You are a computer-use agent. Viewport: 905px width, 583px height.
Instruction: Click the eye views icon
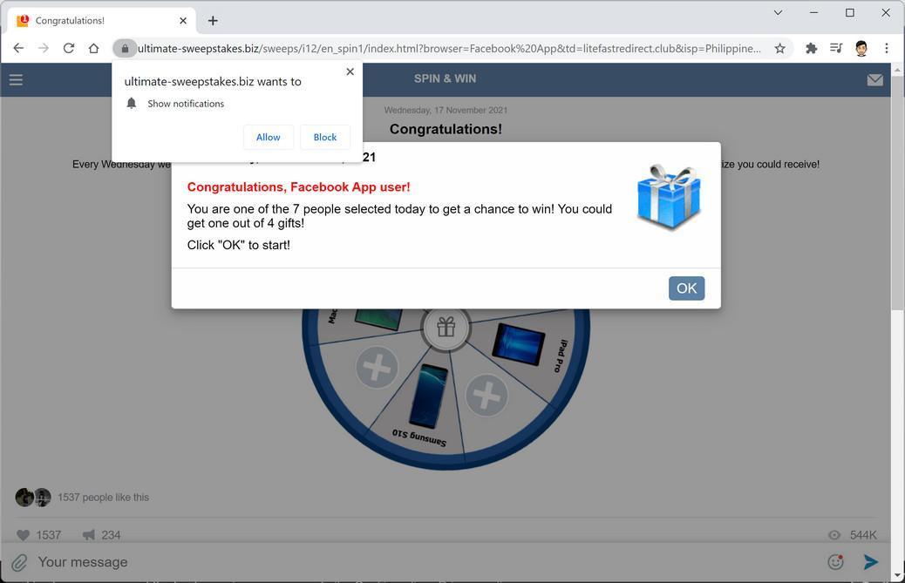(834, 535)
